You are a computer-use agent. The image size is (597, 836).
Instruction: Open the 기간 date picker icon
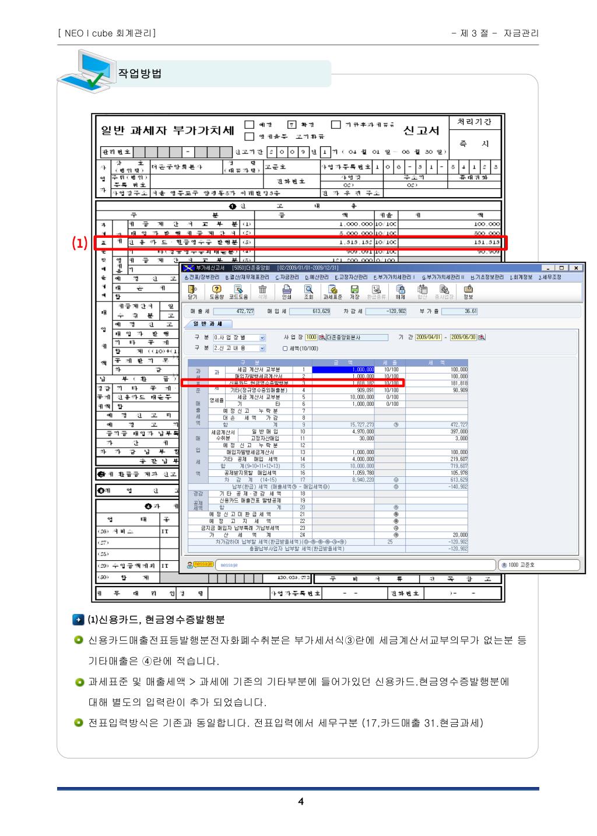[481, 338]
